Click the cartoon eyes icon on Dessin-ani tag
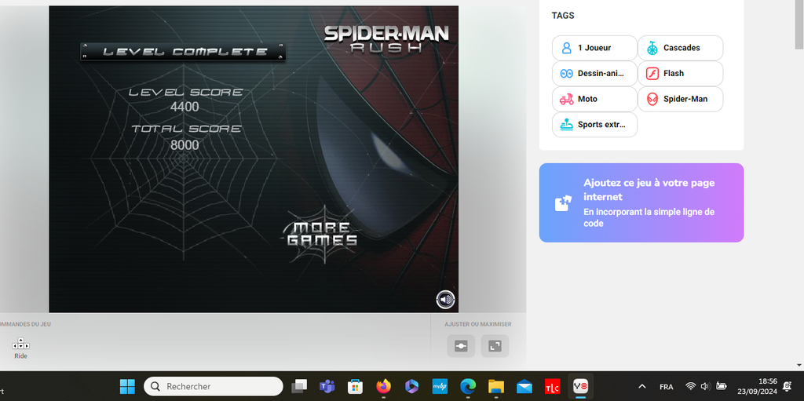The height and width of the screenshot is (401, 804). click(x=567, y=73)
